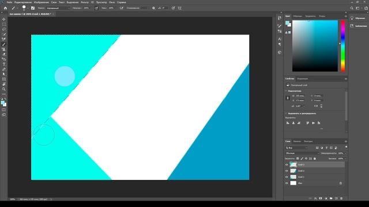Toggle the Brush Settings panel icon in options bar
This screenshot has width=369, height=207.
pos(33,8)
